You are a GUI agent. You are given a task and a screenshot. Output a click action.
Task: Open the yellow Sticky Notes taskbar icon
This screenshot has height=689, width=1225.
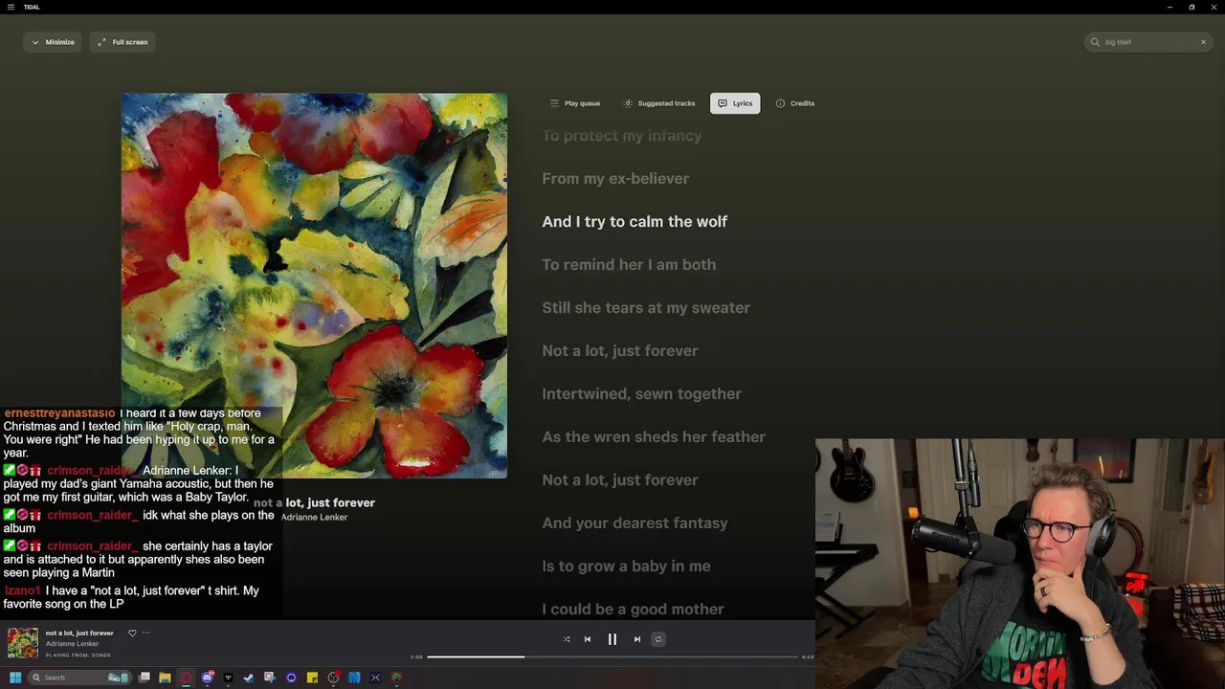[x=312, y=678]
